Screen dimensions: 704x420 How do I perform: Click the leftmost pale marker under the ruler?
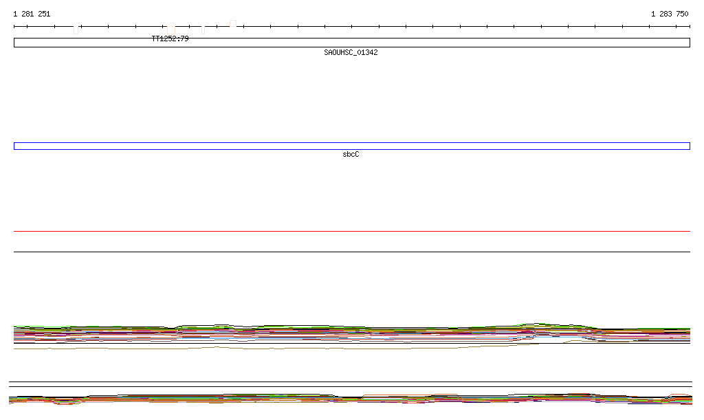pyautogui.click(x=76, y=30)
